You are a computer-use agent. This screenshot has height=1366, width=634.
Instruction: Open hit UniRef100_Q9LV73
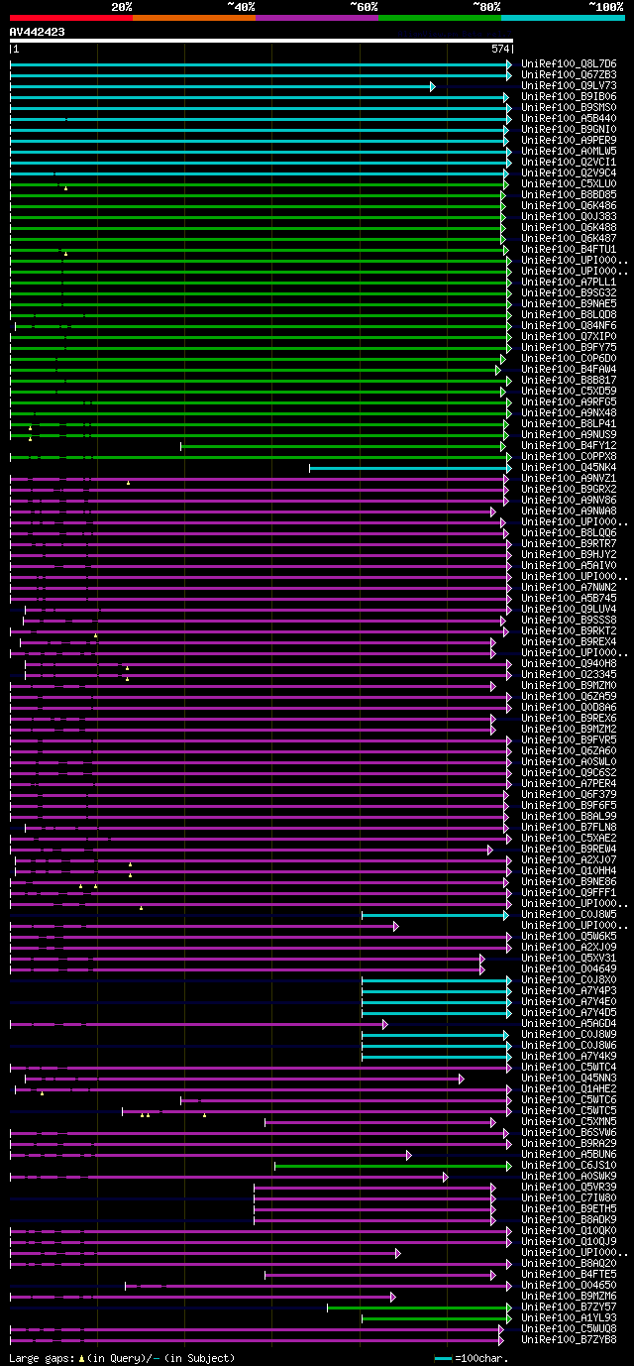point(569,86)
